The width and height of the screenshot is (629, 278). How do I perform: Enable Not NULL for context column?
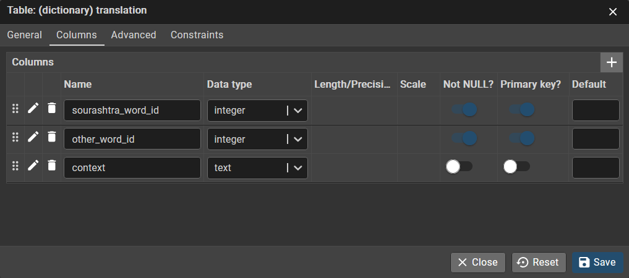pos(460,166)
